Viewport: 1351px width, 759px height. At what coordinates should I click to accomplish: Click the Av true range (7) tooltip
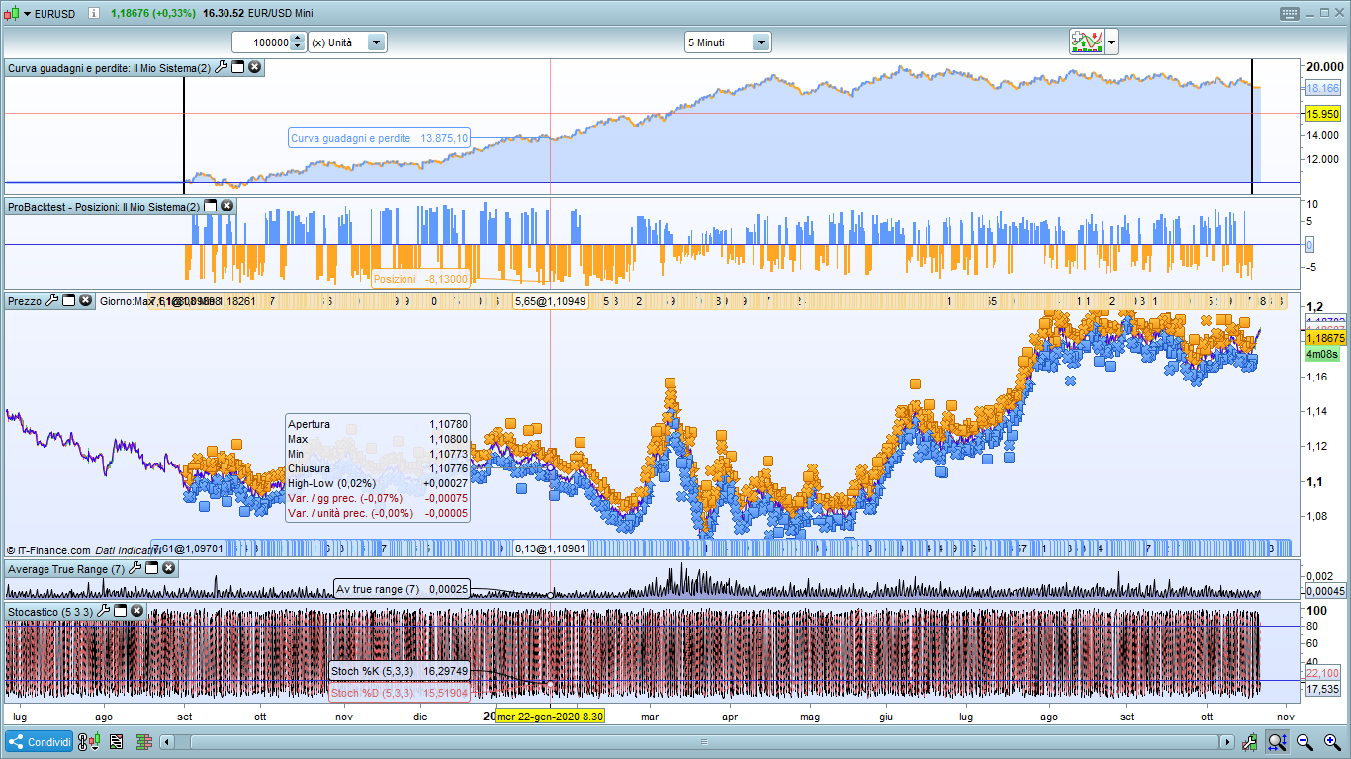click(403, 589)
